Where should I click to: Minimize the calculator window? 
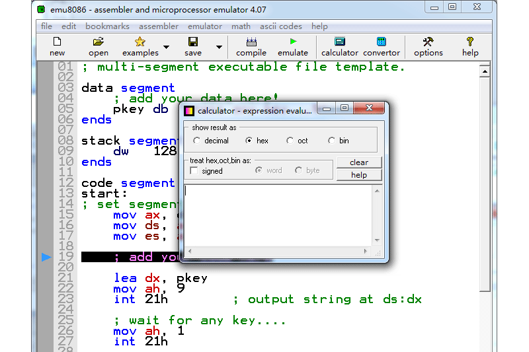coord(327,108)
